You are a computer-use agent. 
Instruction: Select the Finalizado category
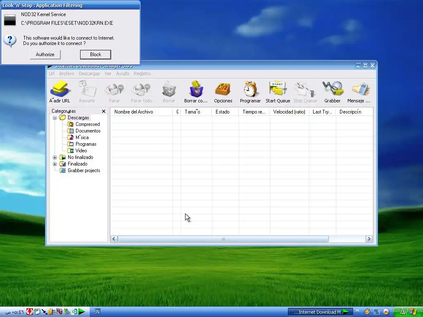[x=77, y=164]
